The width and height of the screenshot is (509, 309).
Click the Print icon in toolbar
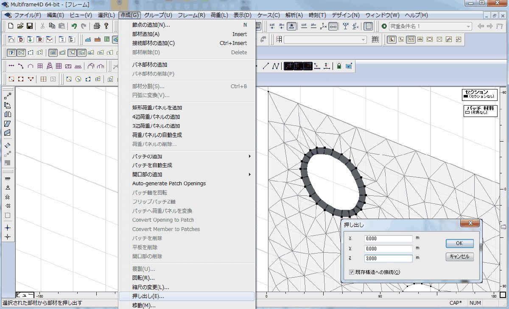pos(97,26)
